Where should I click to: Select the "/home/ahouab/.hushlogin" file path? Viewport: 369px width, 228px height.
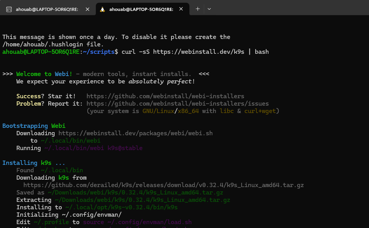(x=42, y=44)
